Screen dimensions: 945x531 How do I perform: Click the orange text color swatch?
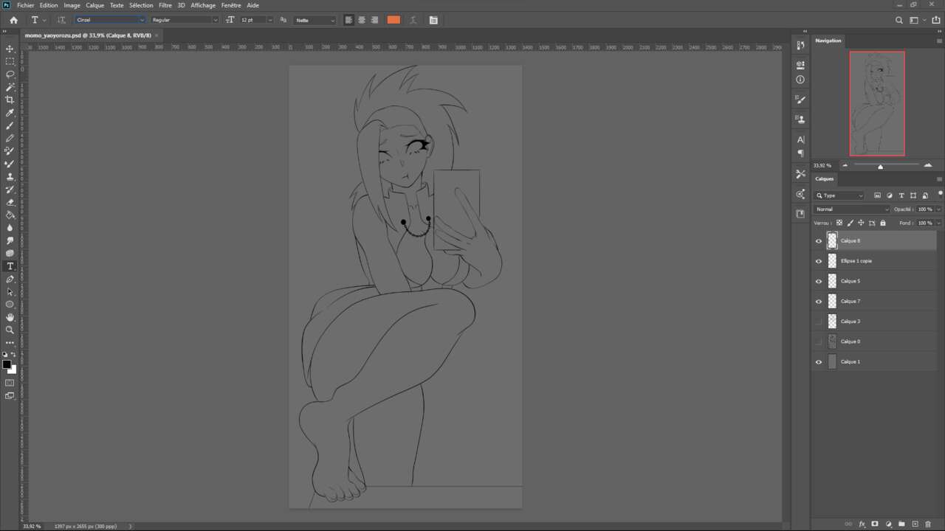394,20
